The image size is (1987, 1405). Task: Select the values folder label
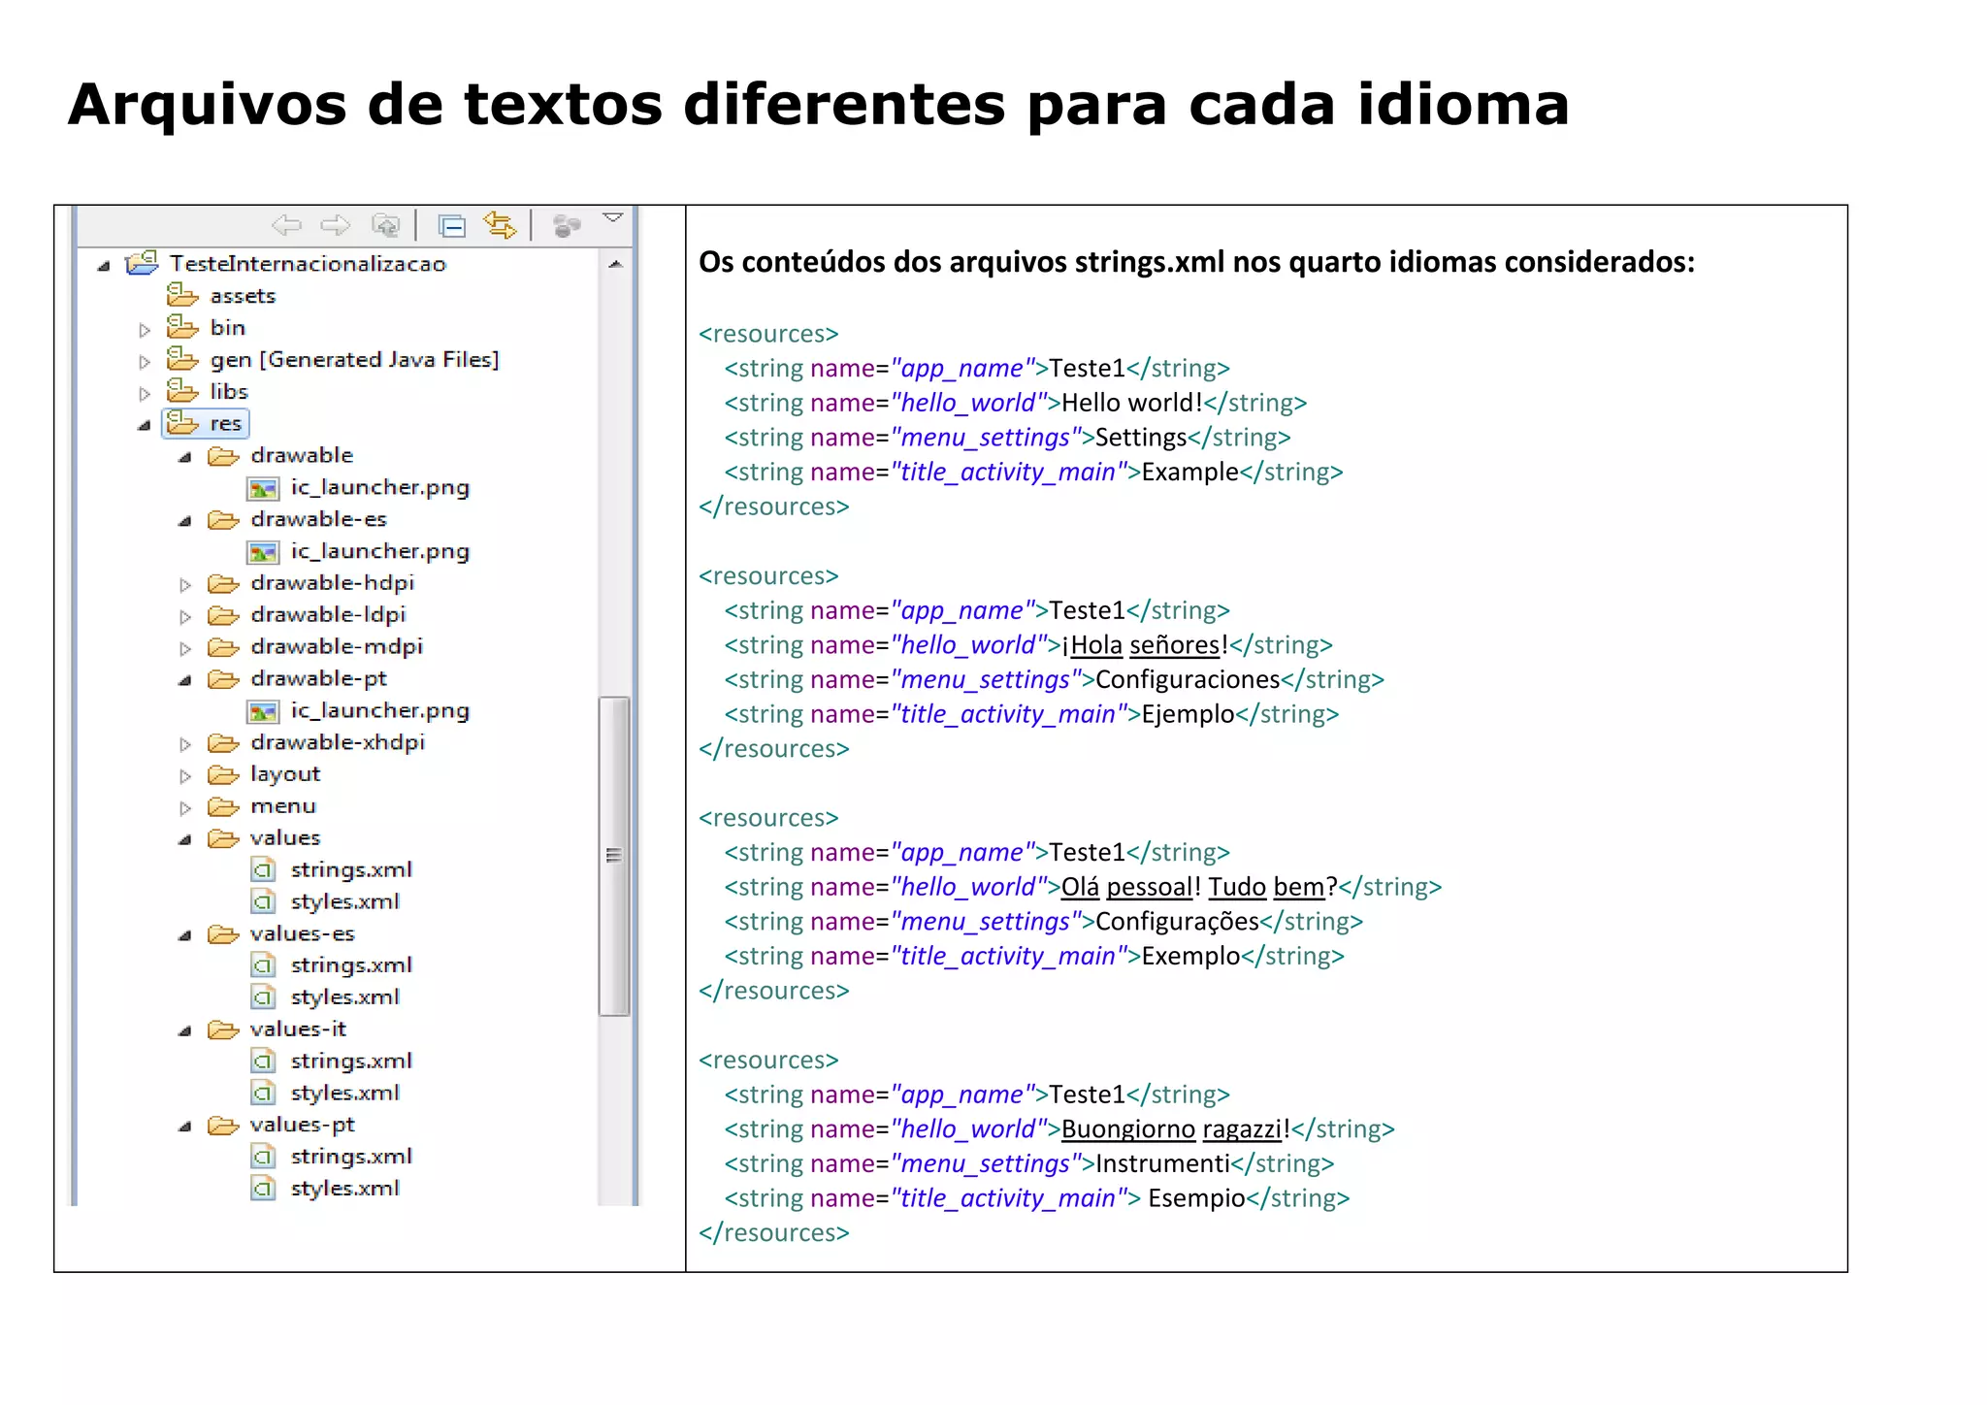(x=285, y=837)
